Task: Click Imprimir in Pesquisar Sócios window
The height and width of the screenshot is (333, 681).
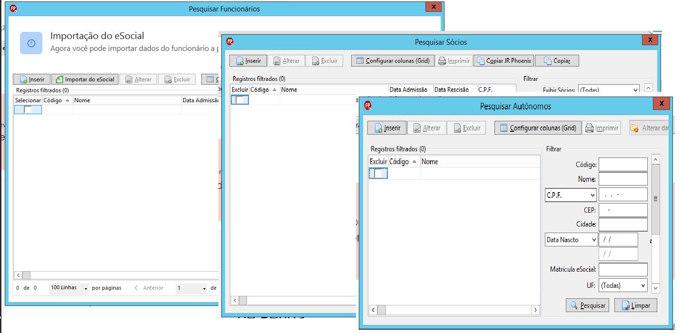Action: coord(454,61)
